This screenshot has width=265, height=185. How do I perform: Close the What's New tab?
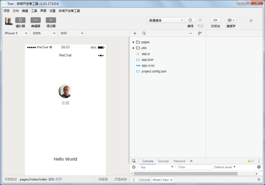point(171,180)
